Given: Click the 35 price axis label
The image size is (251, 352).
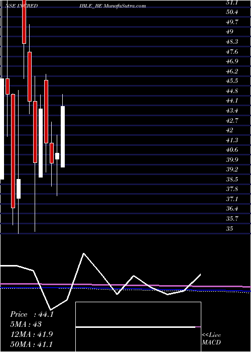Looking at the screenshot, I should (x=230, y=229).
